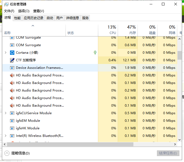Switch to the 服务 tab
The height and width of the screenshot is (162, 184).
pos(85,18)
